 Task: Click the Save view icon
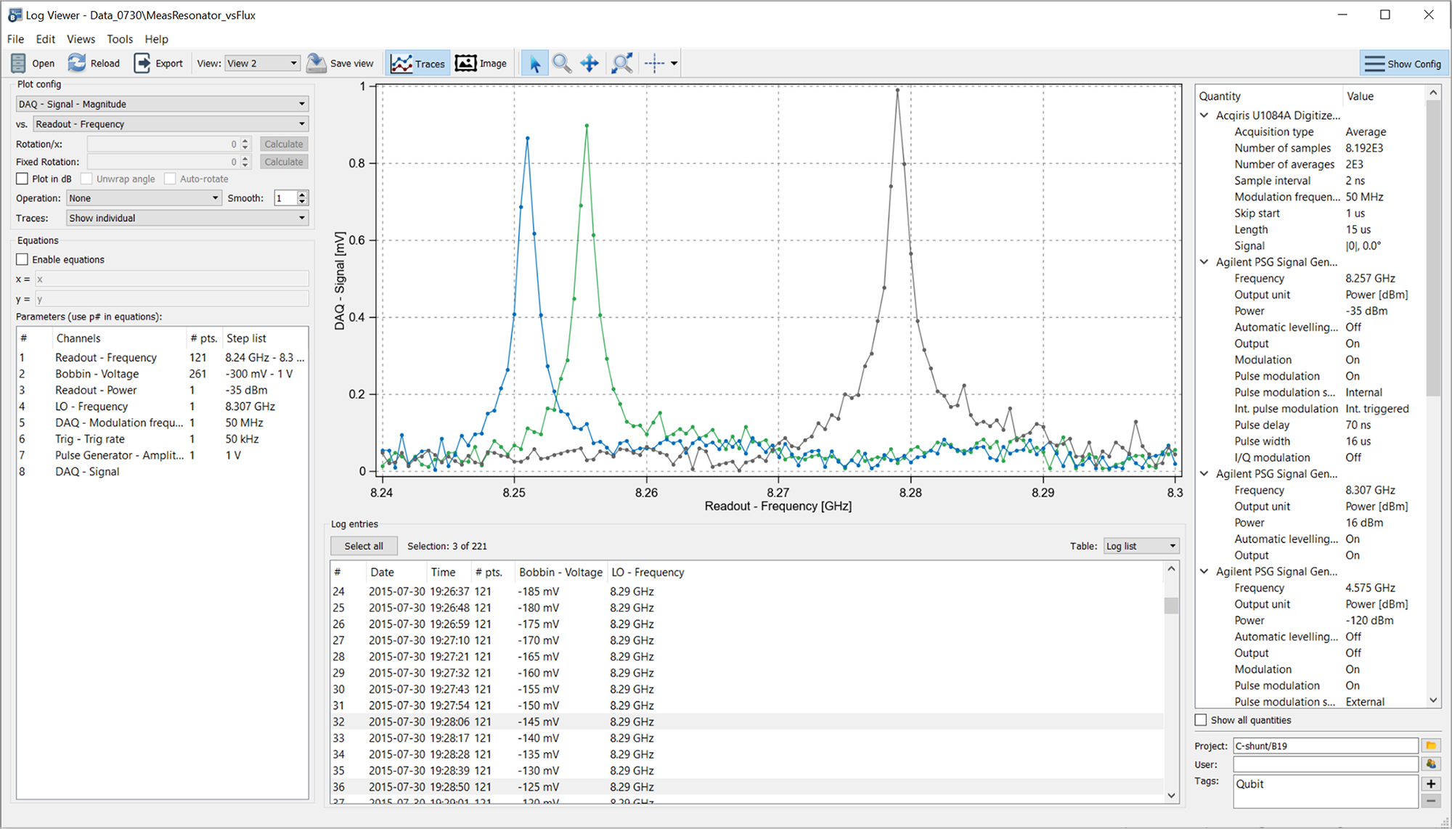click(x=317, y=63)
